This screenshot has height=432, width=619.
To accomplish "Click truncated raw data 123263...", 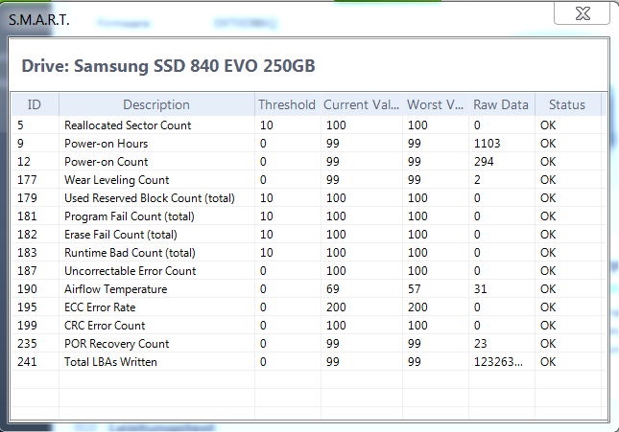I will tap(498, 362).
